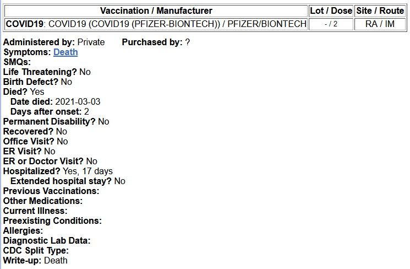Open the Death symptom link
Image resolution: width=410 pixels, height=269 pixels.
(x=65, y=52)
